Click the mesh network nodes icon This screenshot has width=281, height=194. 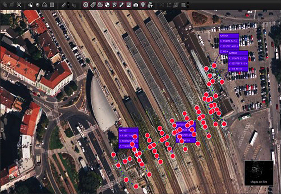pyautogui.click(x=114, y=5)
